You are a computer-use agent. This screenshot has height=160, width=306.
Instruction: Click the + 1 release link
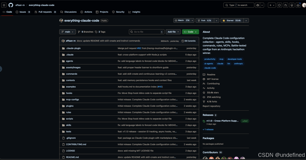208,130
